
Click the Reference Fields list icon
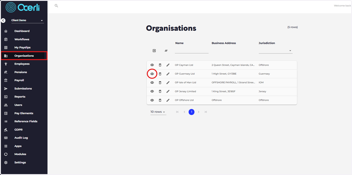tap(6, 121)
